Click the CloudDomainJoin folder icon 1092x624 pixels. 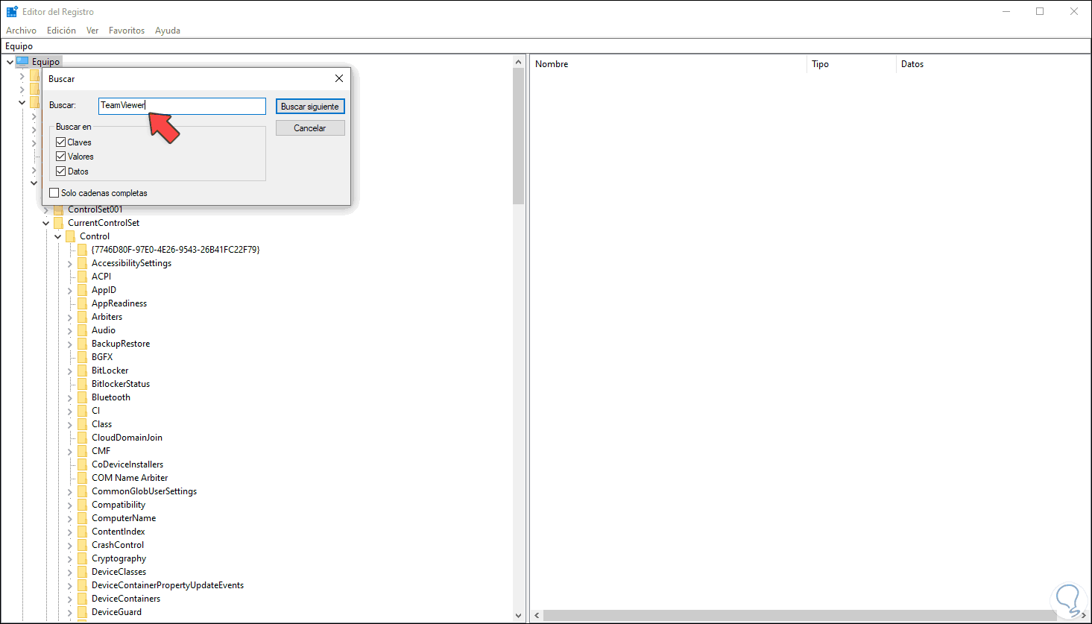click(x=83, y=438)
